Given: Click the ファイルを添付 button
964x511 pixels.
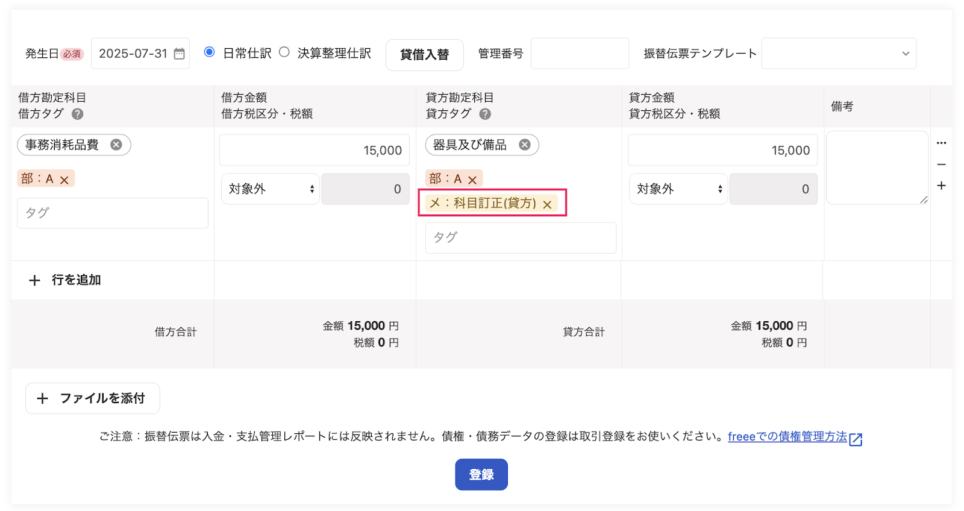Looking at the screenshot, I should (93, 398).
